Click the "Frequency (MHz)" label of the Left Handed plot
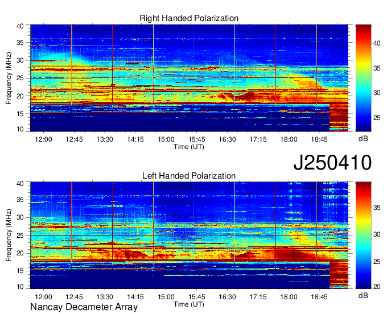Image resolution: width=387 pixels, height=314 pixels. [x=9, y=235]
